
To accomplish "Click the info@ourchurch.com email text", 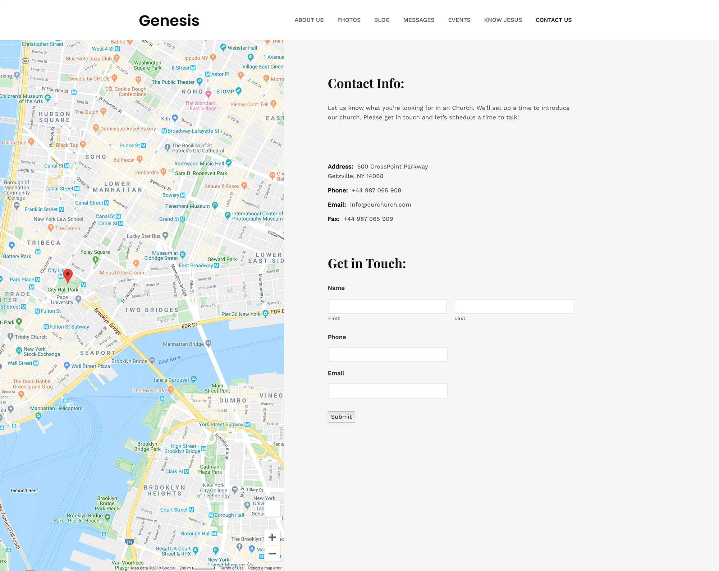I will click(380, 205).
